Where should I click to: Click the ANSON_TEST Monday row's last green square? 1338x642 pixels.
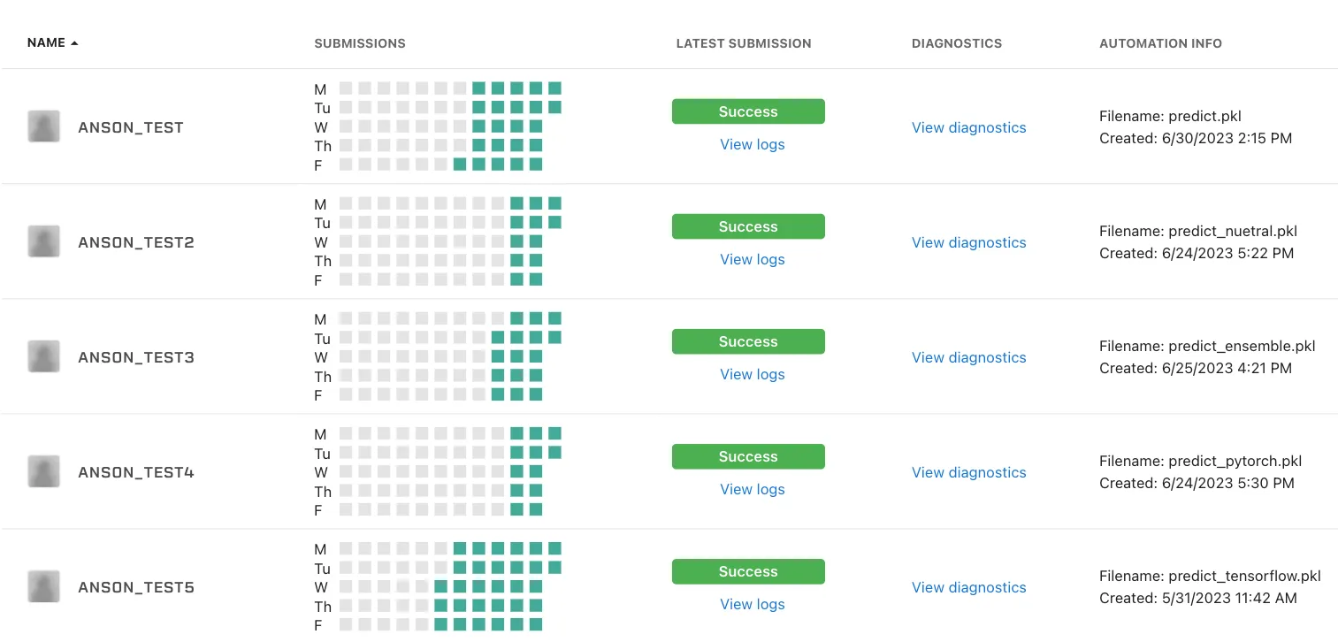tap(554, 88)
